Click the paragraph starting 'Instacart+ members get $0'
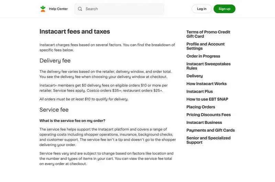The width and height of the screenshot is (275, 182). click(x=103, y=88)
